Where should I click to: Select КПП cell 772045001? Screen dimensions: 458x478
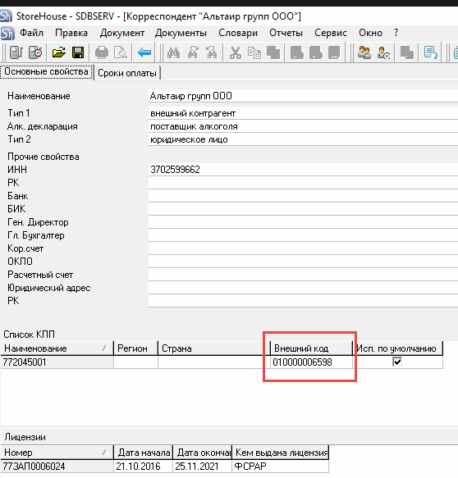pos(57,362)
